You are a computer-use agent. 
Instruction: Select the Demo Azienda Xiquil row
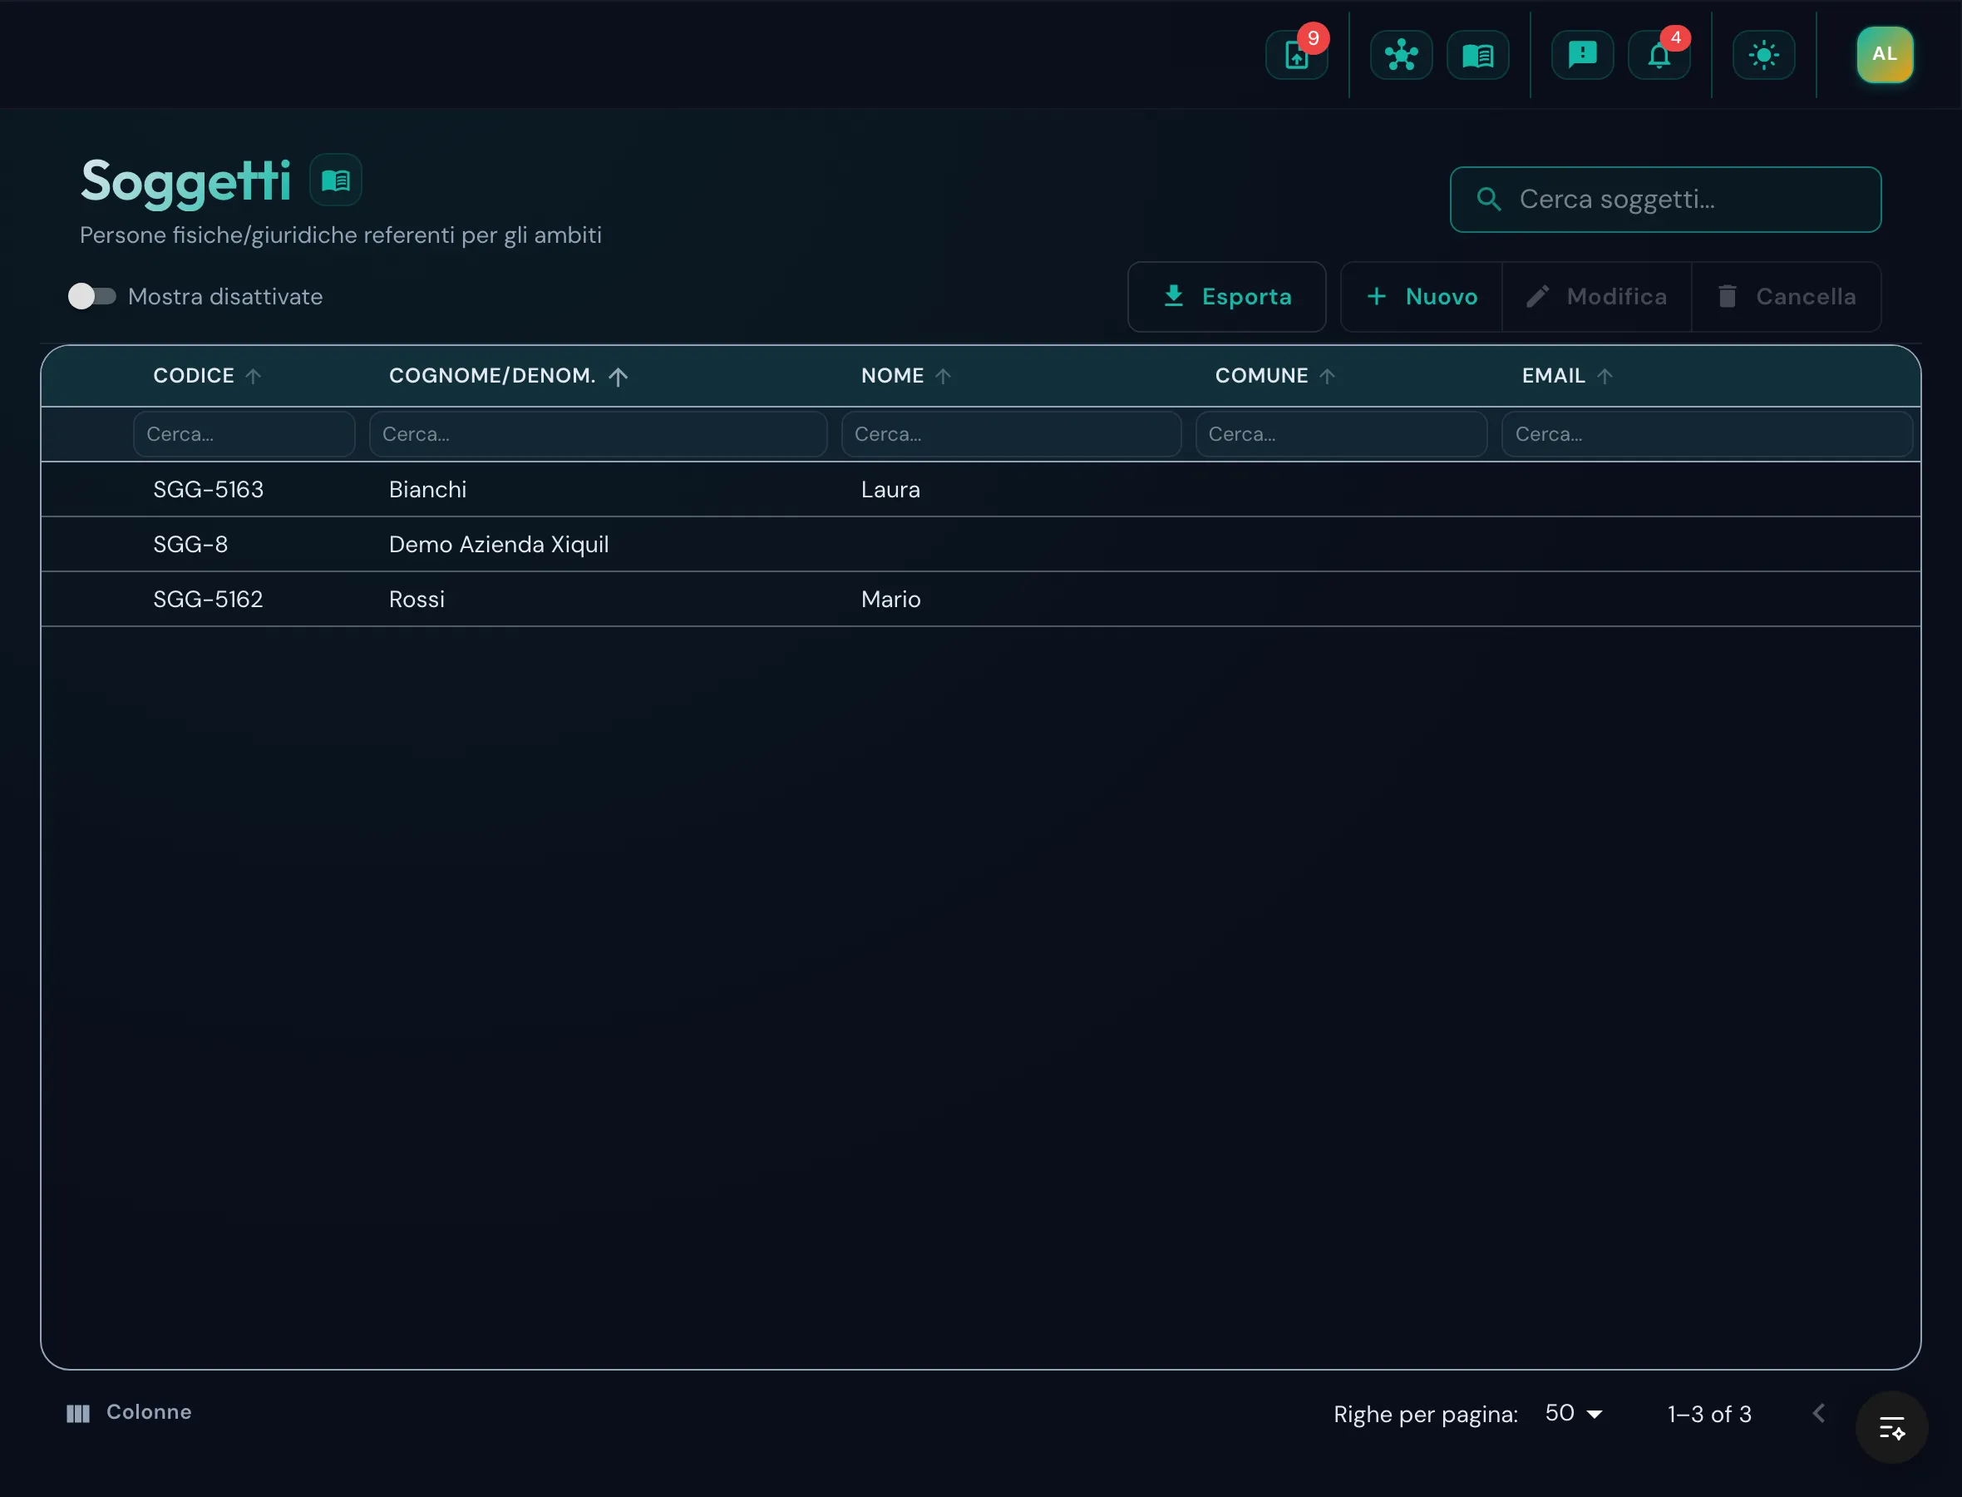tap(980, 545)
